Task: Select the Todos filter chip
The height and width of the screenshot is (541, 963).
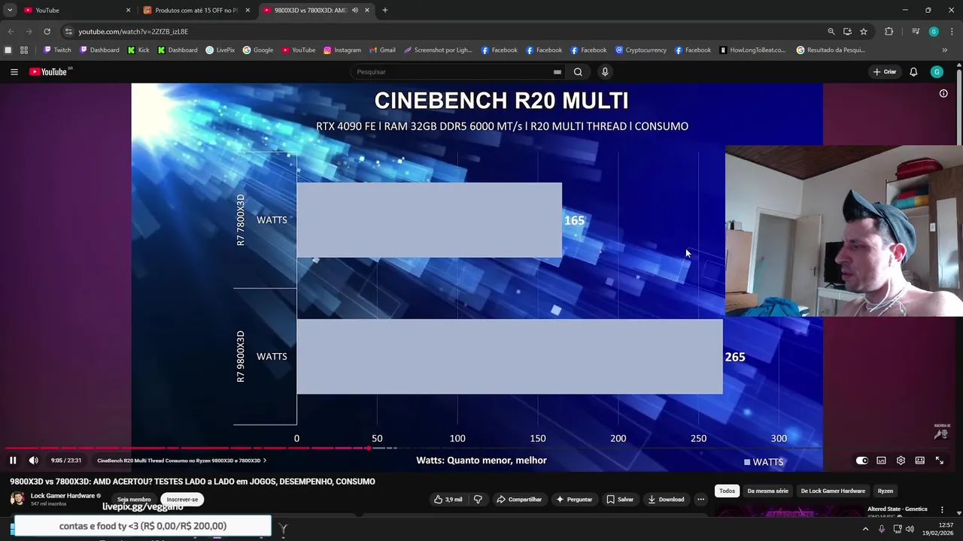Action: tap(727, 491)
